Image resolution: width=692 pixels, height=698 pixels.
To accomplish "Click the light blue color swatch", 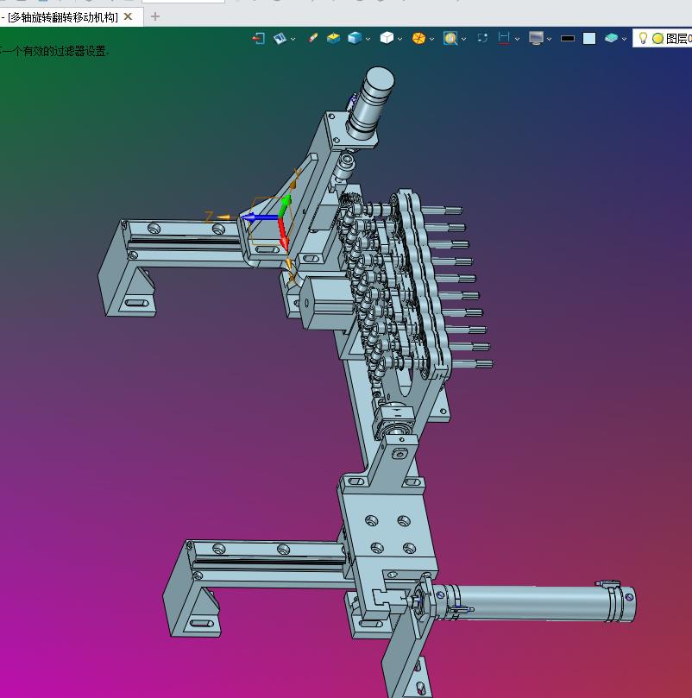I will click(589, 39).
